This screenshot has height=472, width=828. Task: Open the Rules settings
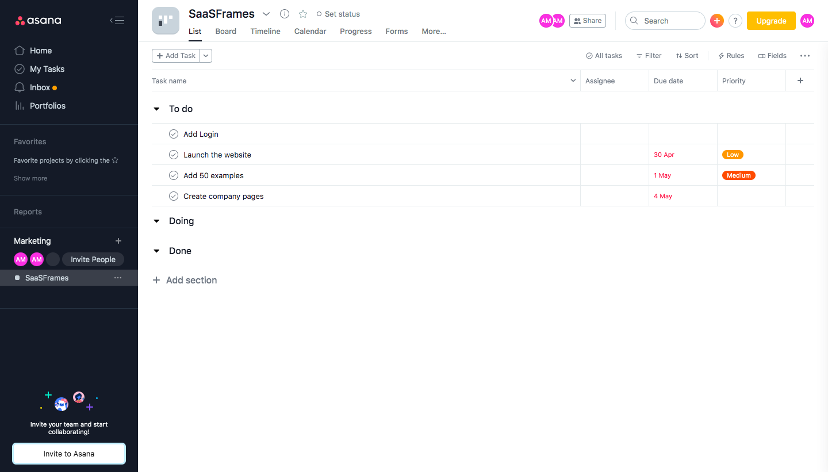(731, 56)
